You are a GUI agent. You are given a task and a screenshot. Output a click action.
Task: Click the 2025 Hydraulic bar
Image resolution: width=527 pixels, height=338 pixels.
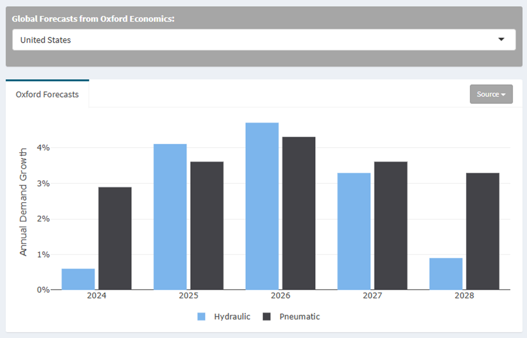pyautogui.click(x=170, y=217)
